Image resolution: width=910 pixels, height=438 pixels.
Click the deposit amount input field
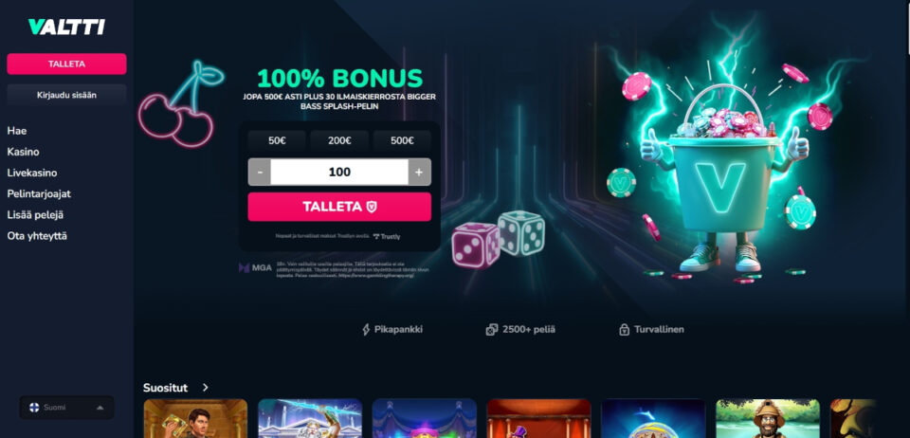pyautogui.click(x=339, y=172)
